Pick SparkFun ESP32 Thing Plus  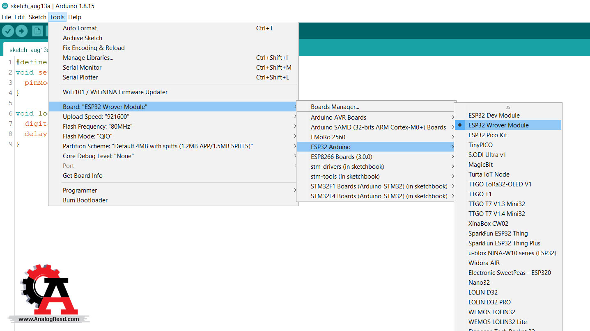(x=508, y=243)
